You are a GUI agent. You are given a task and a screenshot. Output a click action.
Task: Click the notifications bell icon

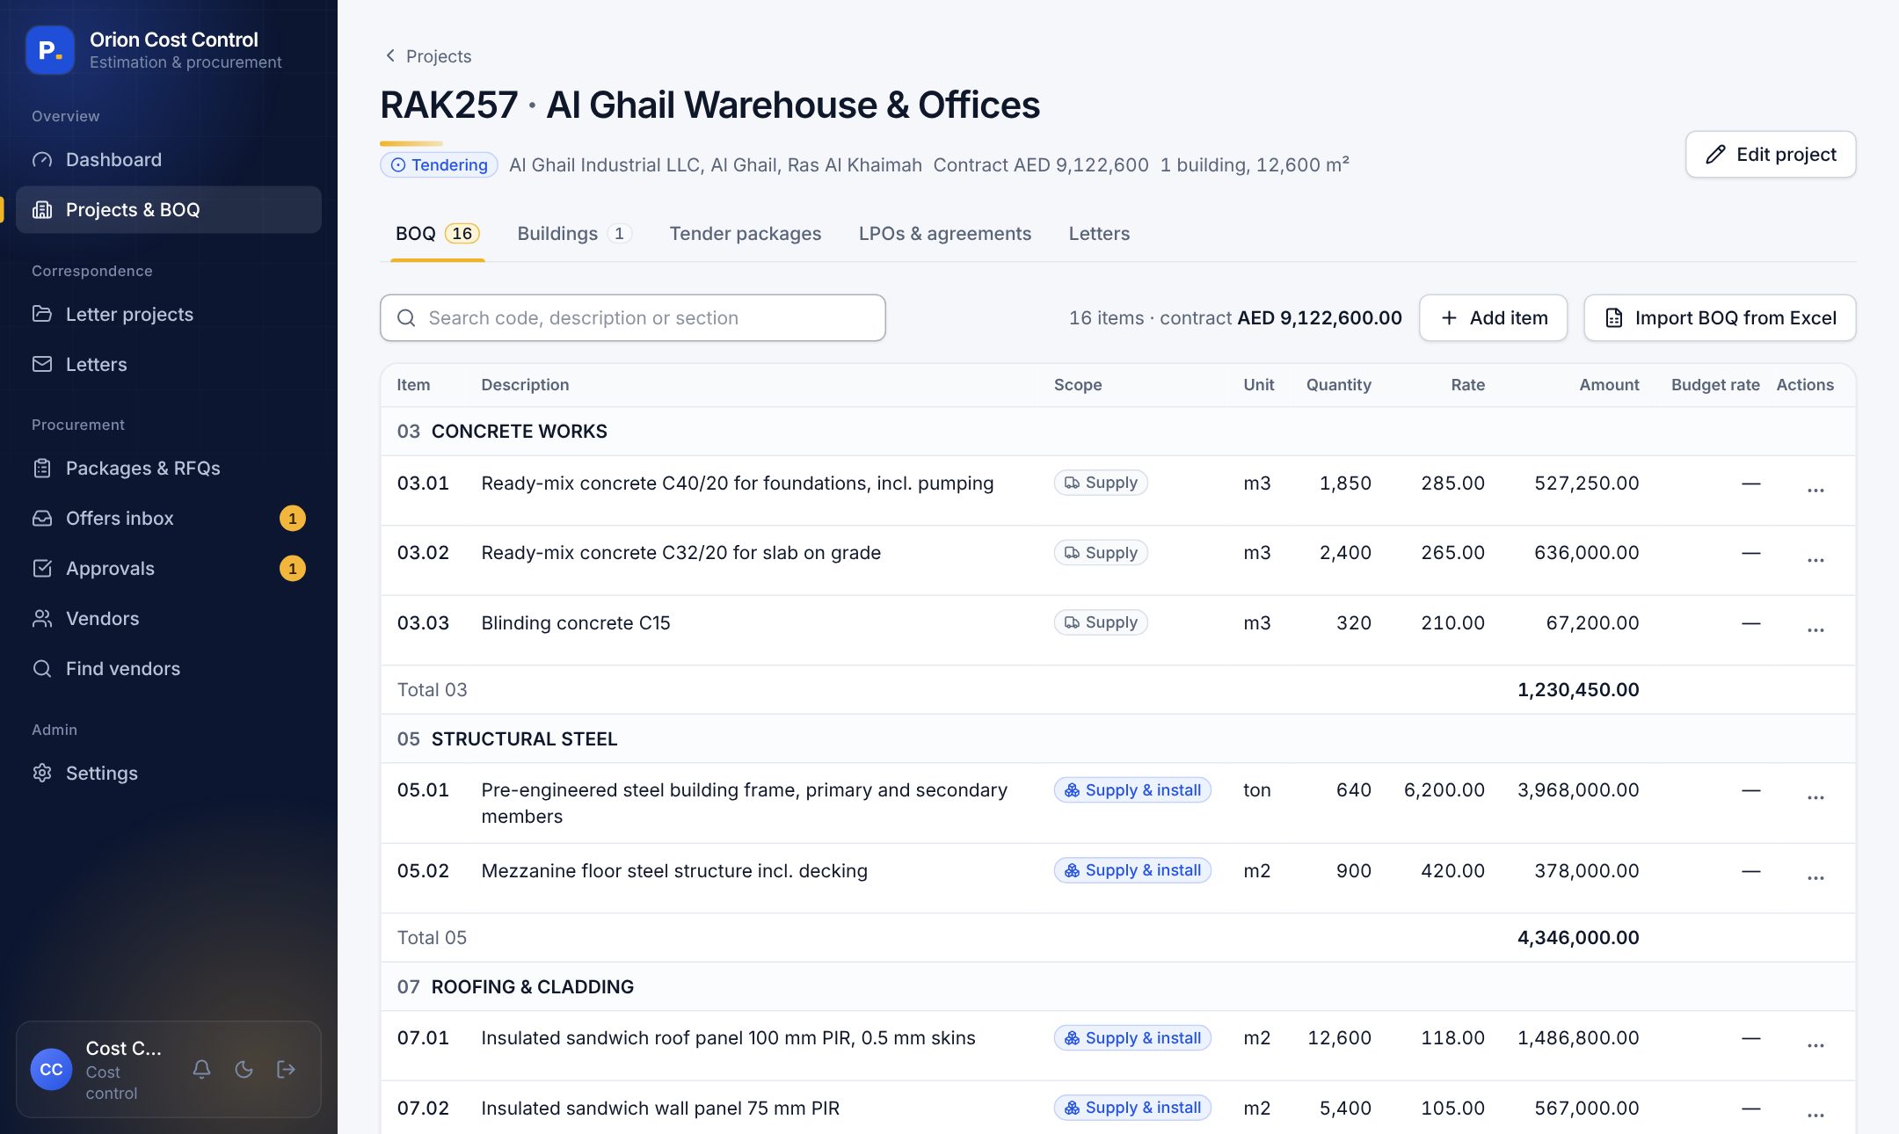(201, 1069)
